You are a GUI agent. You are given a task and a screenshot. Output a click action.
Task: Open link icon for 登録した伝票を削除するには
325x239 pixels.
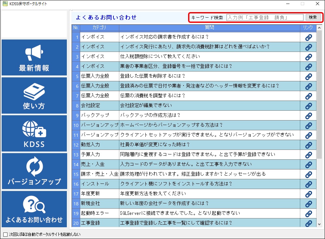308,77
